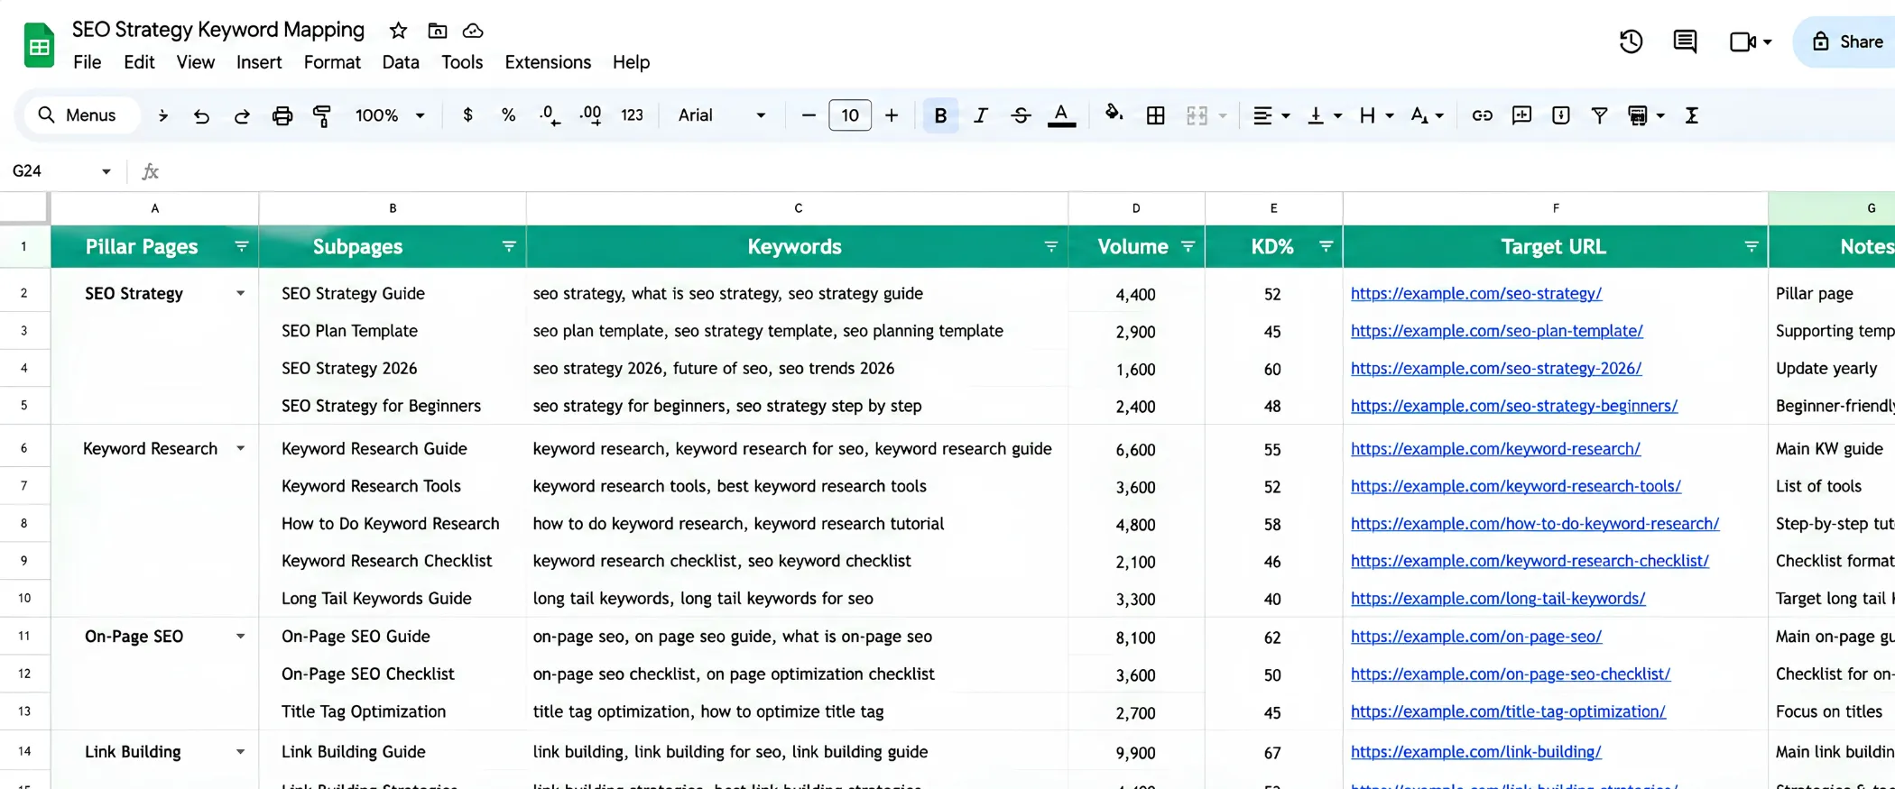The image size is (1895, 789).
Task: Decrease decimal places
Action: [x=549, y=115]
